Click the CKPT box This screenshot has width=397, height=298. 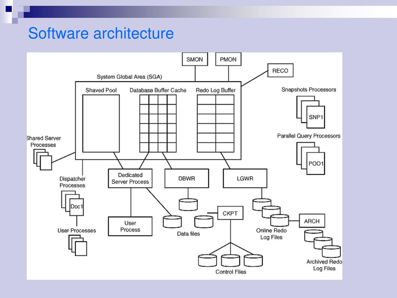(x=230, y=213)
